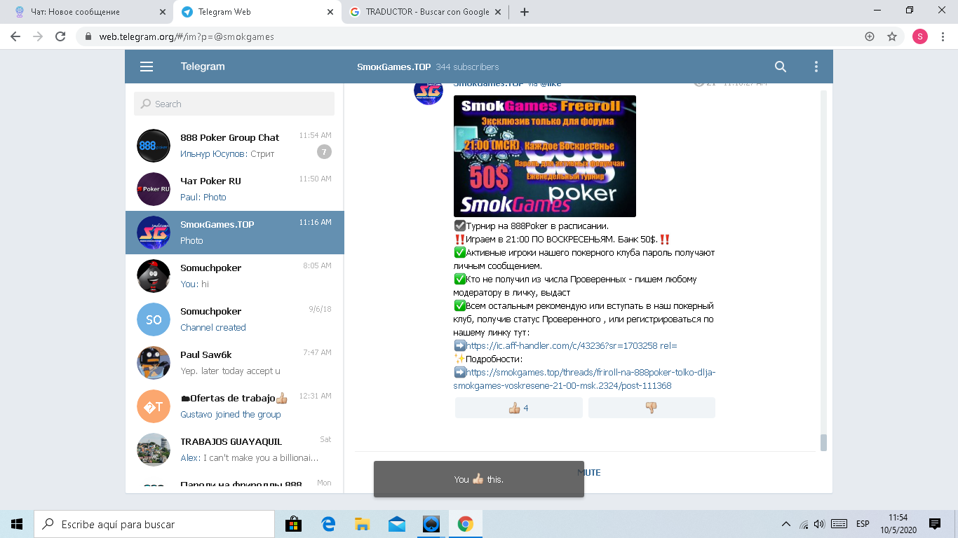Switch to the Telegram Web tab
The image size is (958, 538).
coord(256,12)
